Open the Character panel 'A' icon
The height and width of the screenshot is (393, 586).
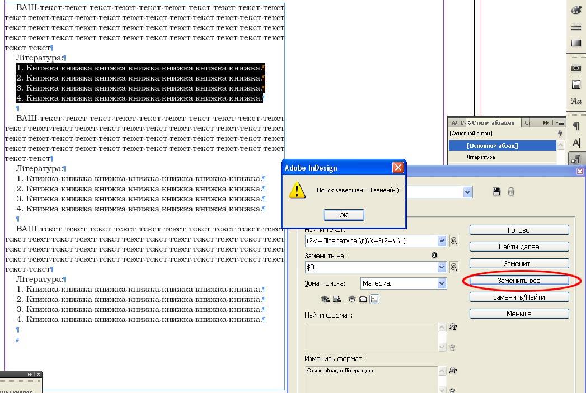click(576, 143)
